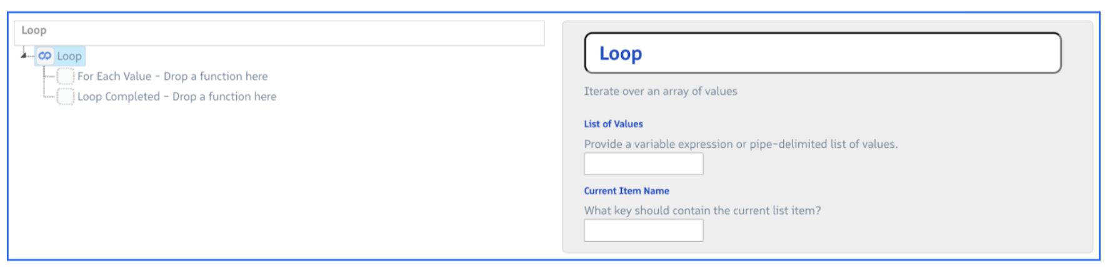This screenshot has width=1105, height=267.
Task: Click "What key should contain the current list item?"
Action: [702, 210]
